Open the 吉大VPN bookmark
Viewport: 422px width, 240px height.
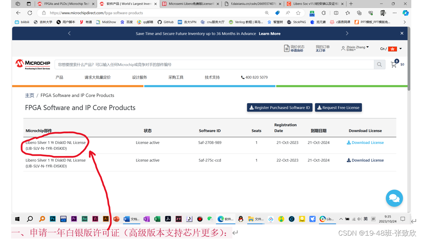pyautogui.click(x=187, y=22)
